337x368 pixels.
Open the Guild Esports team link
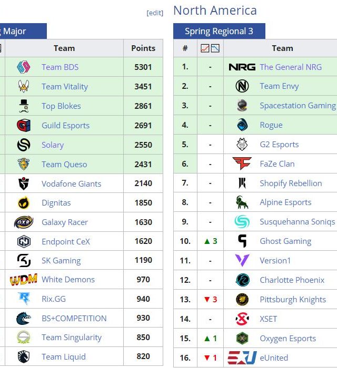(x=65, y=126)
